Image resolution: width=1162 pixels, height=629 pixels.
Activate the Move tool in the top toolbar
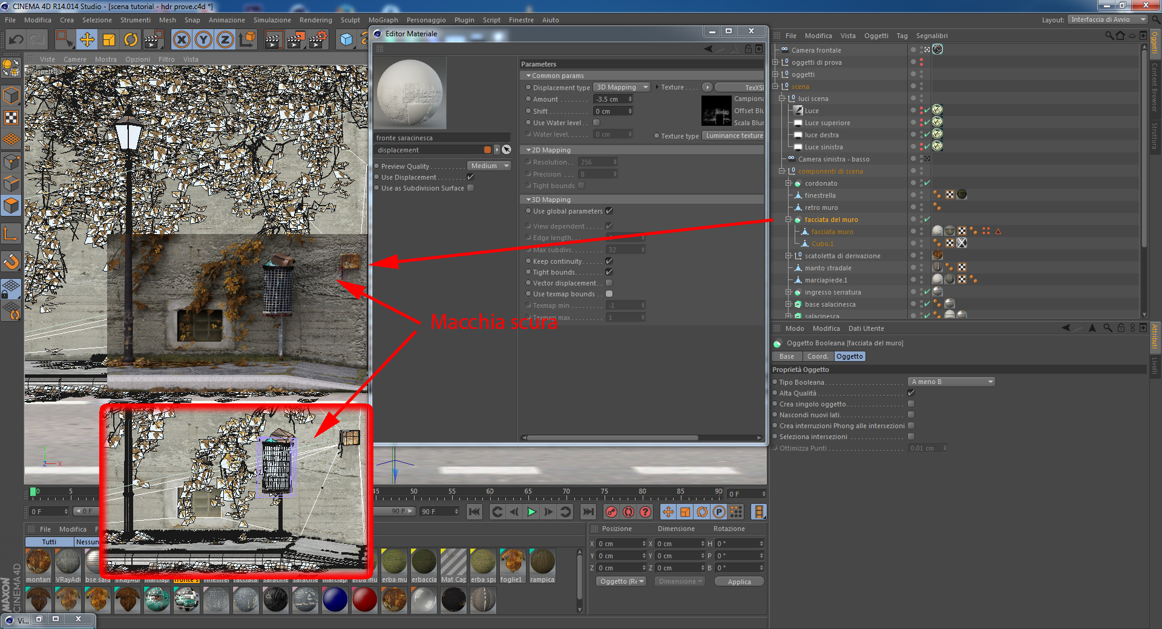point(87,40)
